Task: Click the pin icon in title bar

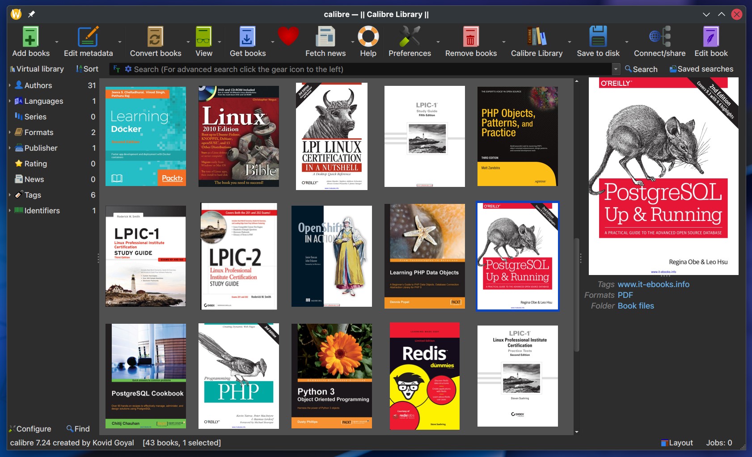Action: 31,14
